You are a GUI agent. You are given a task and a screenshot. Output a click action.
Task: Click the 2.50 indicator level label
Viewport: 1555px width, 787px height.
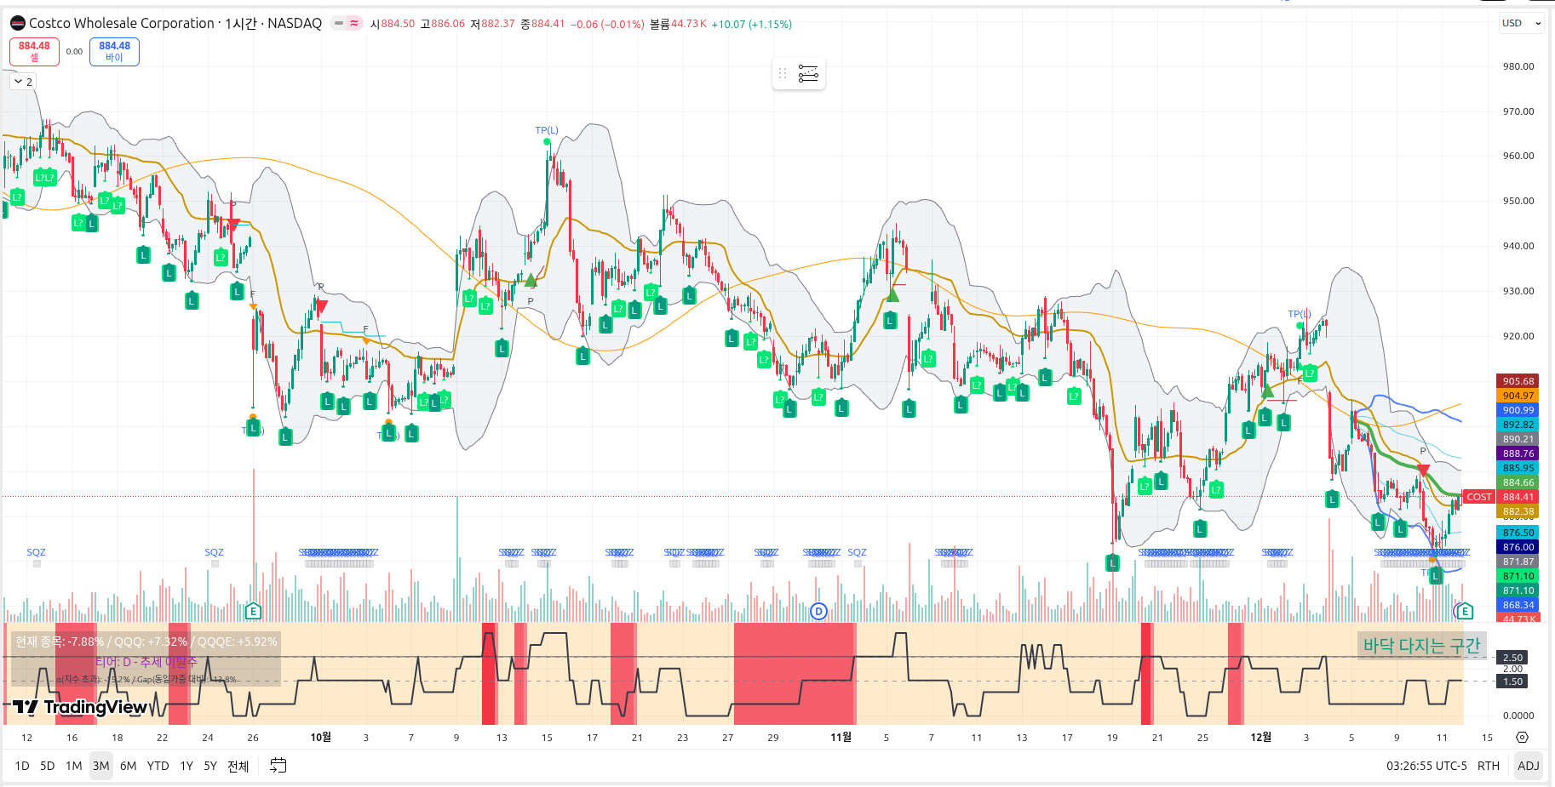point(1512,658)
